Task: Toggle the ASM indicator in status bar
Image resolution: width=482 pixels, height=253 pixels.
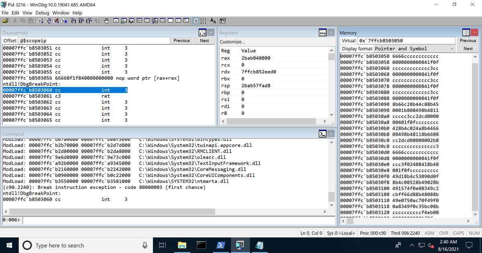Action: (429, 233)
